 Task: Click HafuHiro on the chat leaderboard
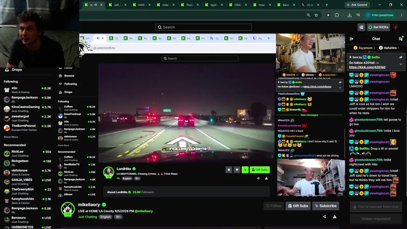point(390,48)
